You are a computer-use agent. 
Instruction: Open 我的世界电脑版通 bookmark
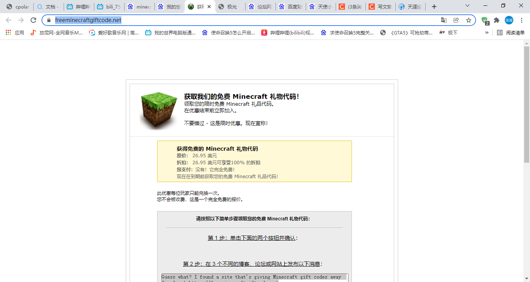pos(170,33)
